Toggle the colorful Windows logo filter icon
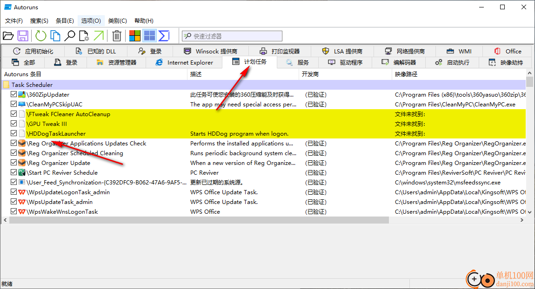This screenshot has width=535, height=289. pos(135,36)
